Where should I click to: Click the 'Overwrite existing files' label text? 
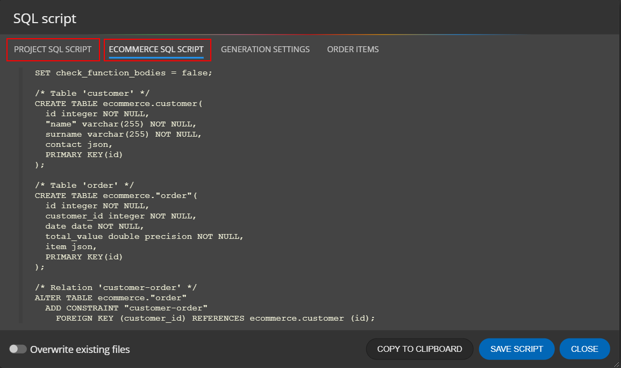pos(80,349)
